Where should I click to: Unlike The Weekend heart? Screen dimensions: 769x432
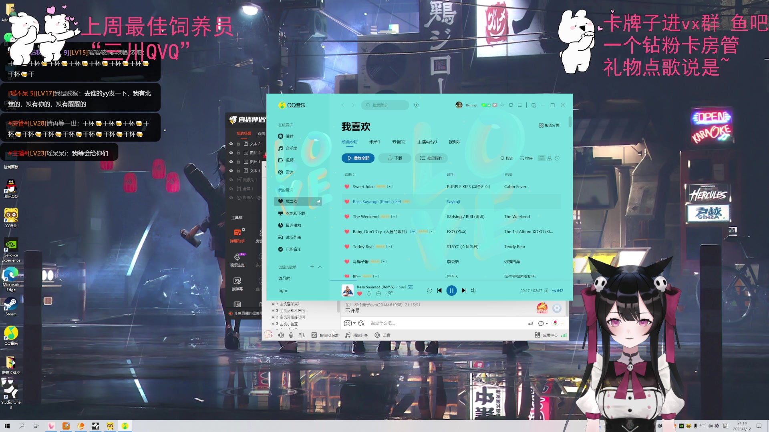coord(347,216)
